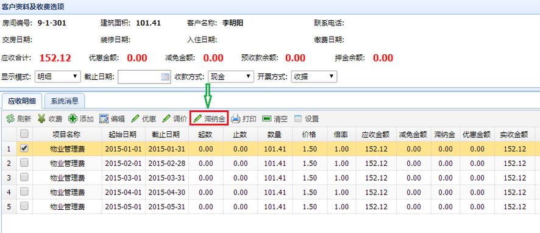Click the 收费 yen charge icon

tap(41, 119)
